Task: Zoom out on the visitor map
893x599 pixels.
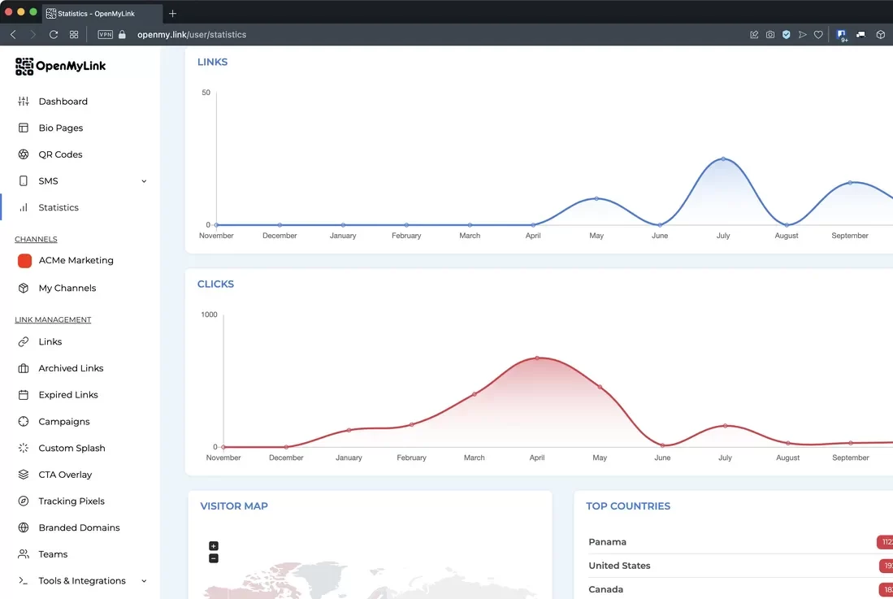Action: [214, 558]
